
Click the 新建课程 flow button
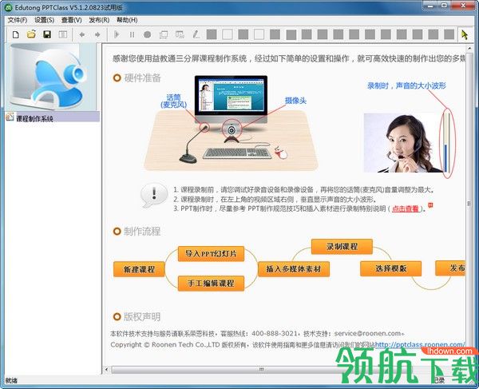tap(139, 269)
